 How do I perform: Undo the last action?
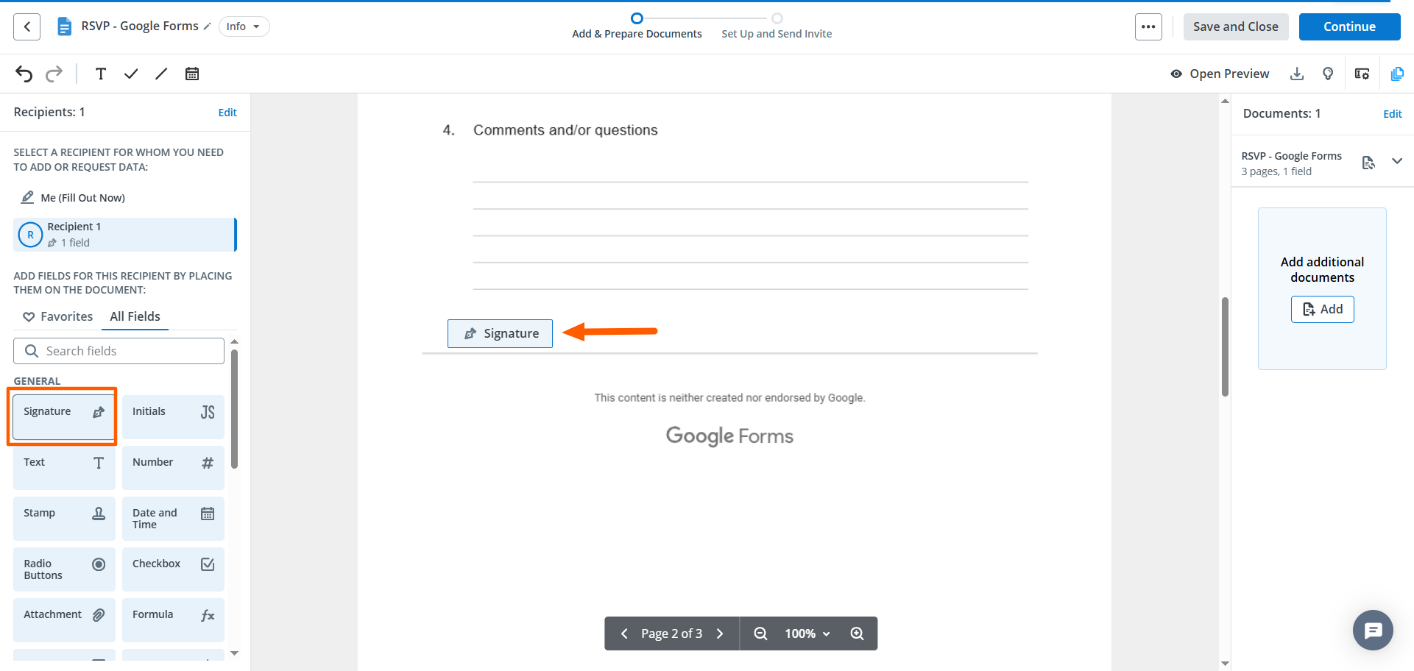point(24,74)
